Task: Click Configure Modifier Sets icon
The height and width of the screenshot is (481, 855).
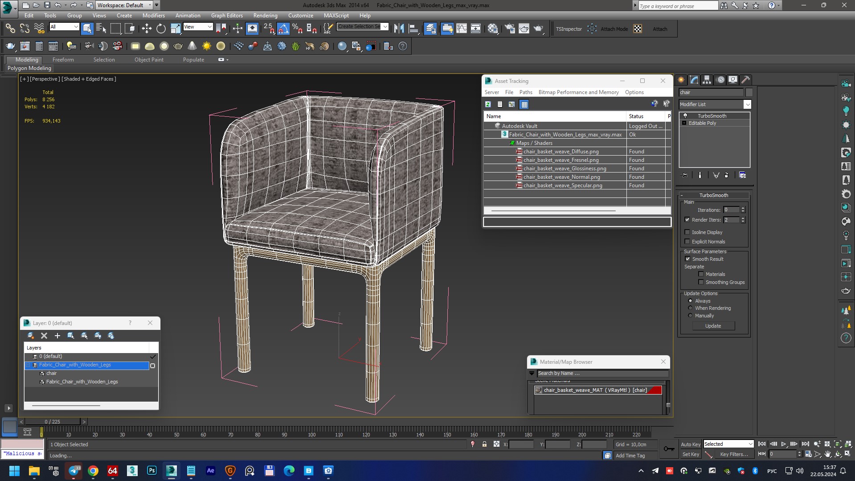Action: point(742,175)
